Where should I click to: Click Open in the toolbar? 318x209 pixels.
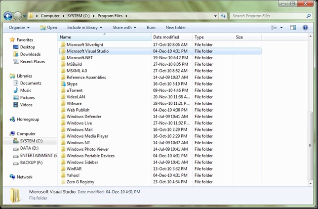pyautogui.click(x=48, y=28)
